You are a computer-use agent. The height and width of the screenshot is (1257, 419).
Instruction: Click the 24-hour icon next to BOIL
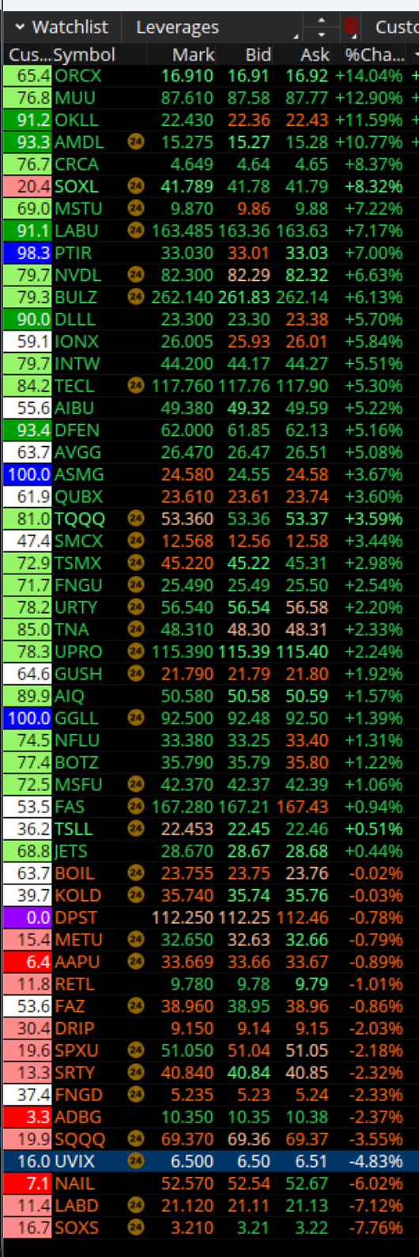coord(136,873)
